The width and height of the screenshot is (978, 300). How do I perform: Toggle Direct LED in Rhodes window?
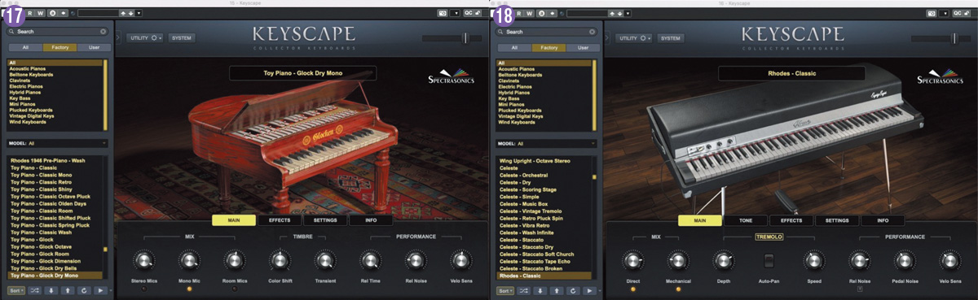[632, 289]
